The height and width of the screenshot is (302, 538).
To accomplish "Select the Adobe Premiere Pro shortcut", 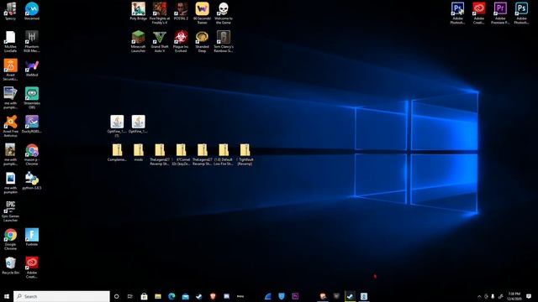I will (x=500, y=13).
